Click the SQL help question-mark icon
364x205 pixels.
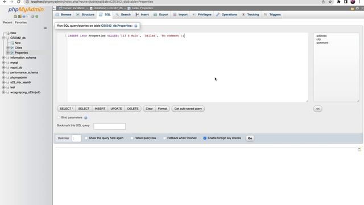[136, 26]
